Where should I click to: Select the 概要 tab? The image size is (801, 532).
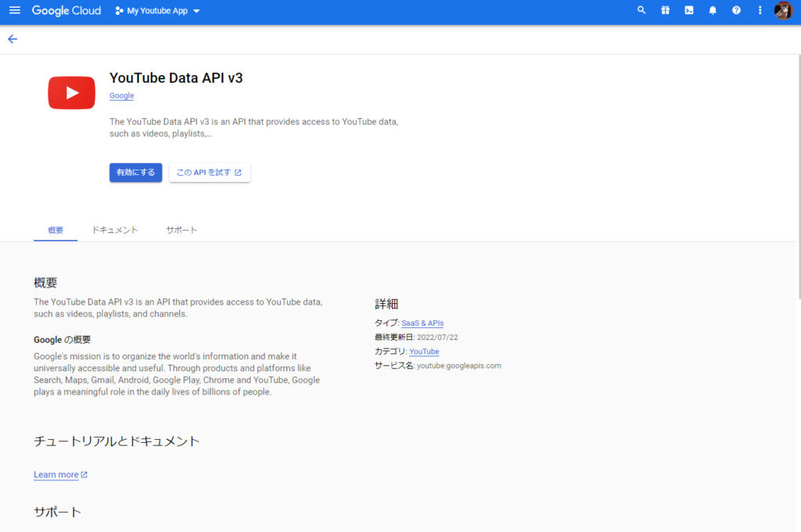[56, 230]
